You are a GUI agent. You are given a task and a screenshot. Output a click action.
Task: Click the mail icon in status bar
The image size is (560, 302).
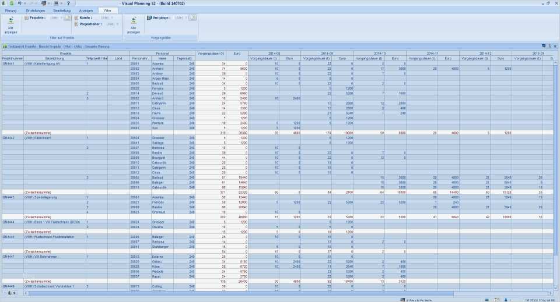tap(497, 300)
